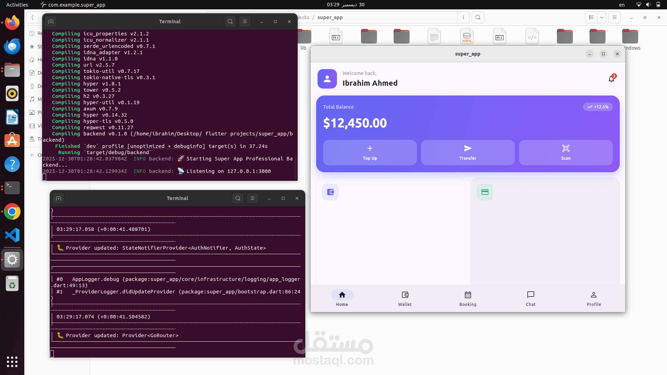Image resolution: width=667 pixels, height=375 pixels.
Task: Click the +12.5% growth badge
Action: pyautogui.click(x=598, y=107)
